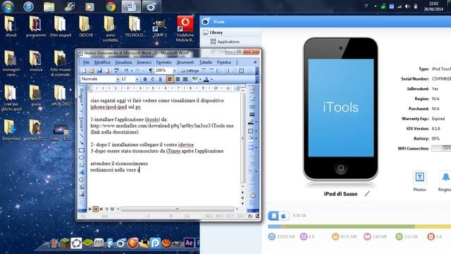Viewport: 451px width, 254px height.
Task: Click the Lettura reading layout button
Action: click(x=190, y=71)
